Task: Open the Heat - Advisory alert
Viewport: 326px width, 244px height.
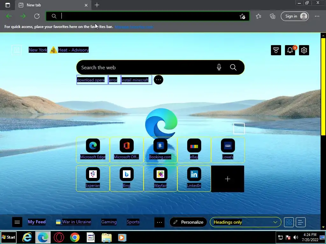Action: pyautogui.click(x=73, y=50)
